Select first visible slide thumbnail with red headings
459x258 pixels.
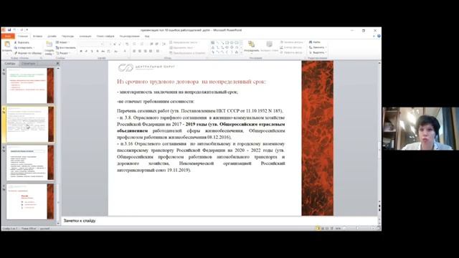click(30, 85)
